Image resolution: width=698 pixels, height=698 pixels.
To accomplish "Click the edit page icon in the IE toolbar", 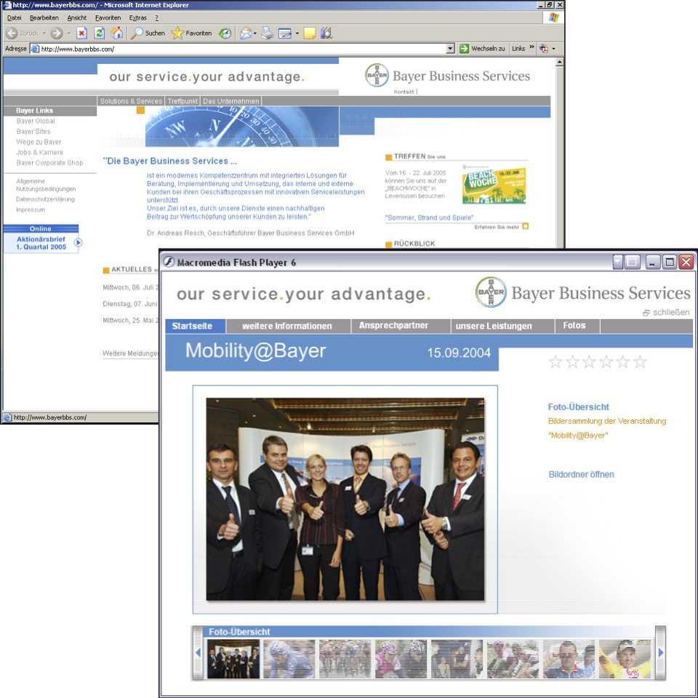I will pyautogui.click(x=285, y=33).
